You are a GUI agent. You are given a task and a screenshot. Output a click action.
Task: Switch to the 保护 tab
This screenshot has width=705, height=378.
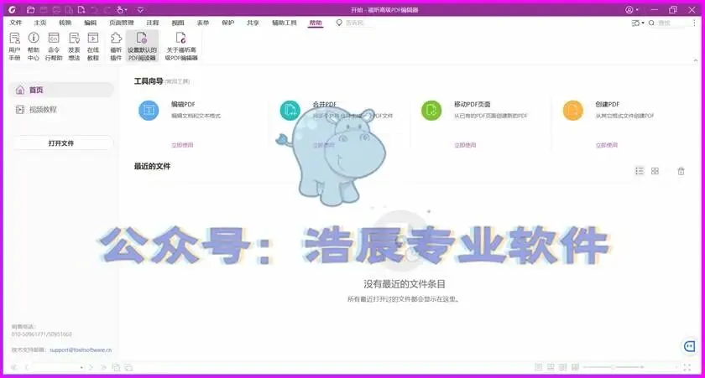(x=228, y=23)
